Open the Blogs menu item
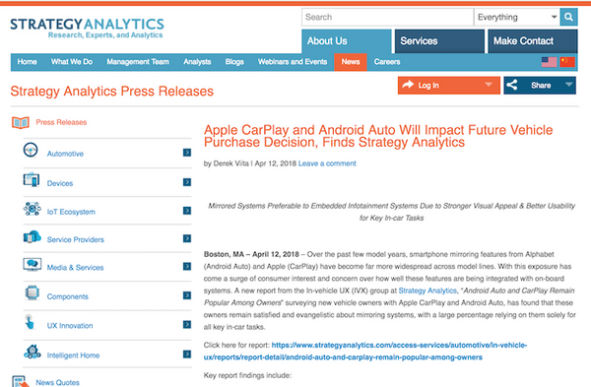 click(x=234, y=62)
